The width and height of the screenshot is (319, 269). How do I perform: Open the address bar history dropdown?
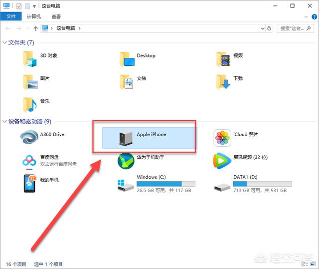(263, 28)
